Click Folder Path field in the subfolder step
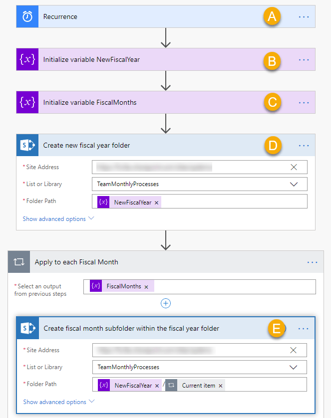The height and width of the screenshot is (418, 331). (200, 385)
